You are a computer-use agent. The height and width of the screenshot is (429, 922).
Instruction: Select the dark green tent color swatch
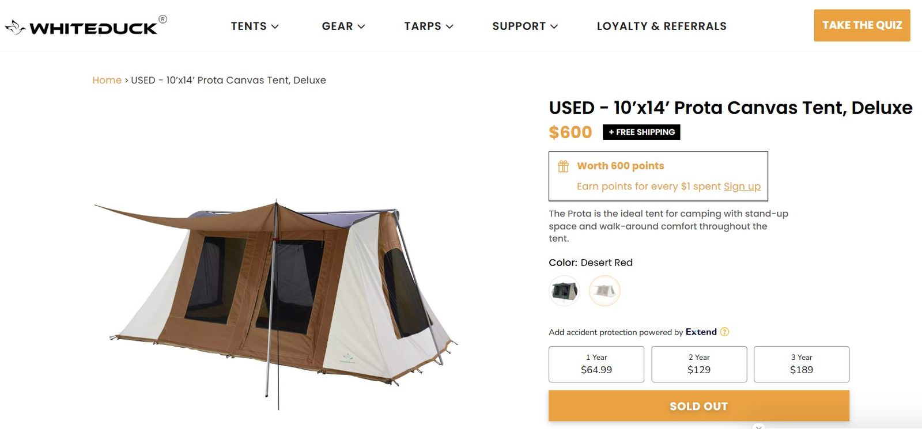(x=564, y=290)
